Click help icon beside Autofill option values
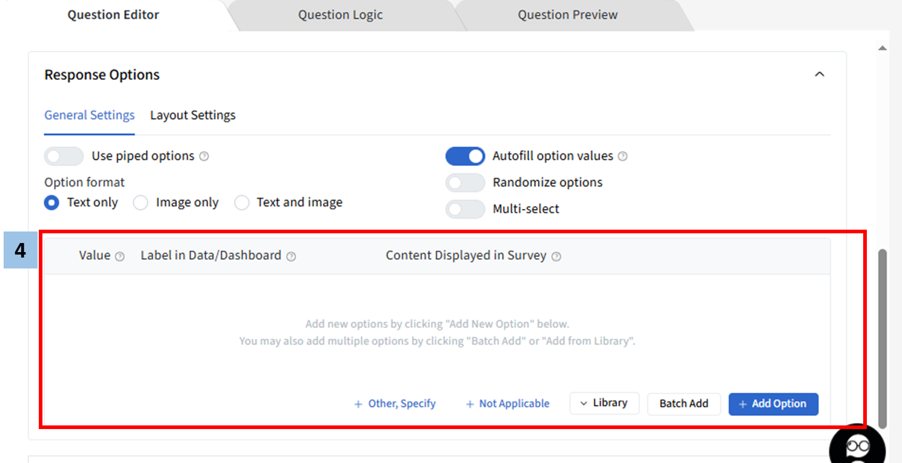 click(x=623, y=156)
